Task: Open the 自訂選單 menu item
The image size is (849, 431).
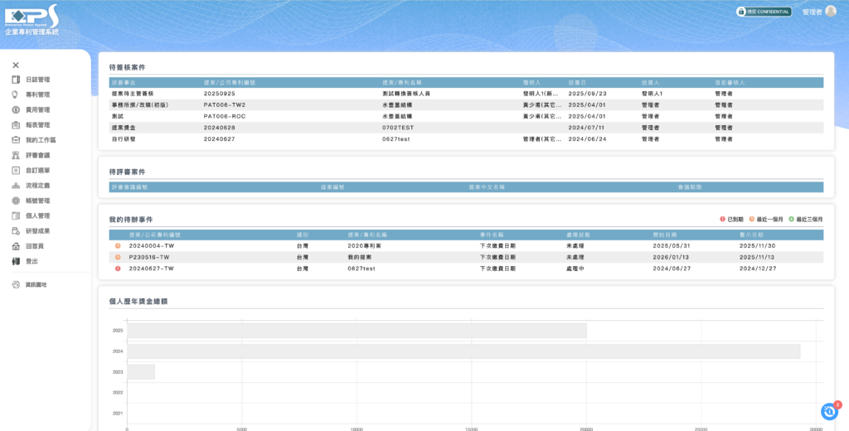Action: click(x=37, y=171)
